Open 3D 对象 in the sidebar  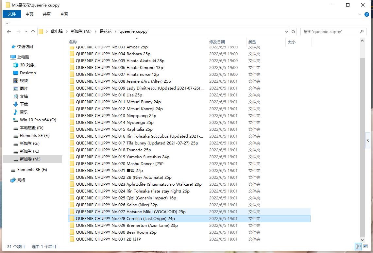tap(24, 65)
